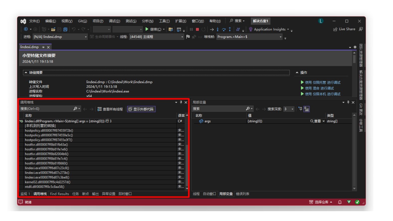Toggle the pin on the lindexi.dmp tab
The image size is (393, 221).
pyautogui.click(x=43, y=47)
